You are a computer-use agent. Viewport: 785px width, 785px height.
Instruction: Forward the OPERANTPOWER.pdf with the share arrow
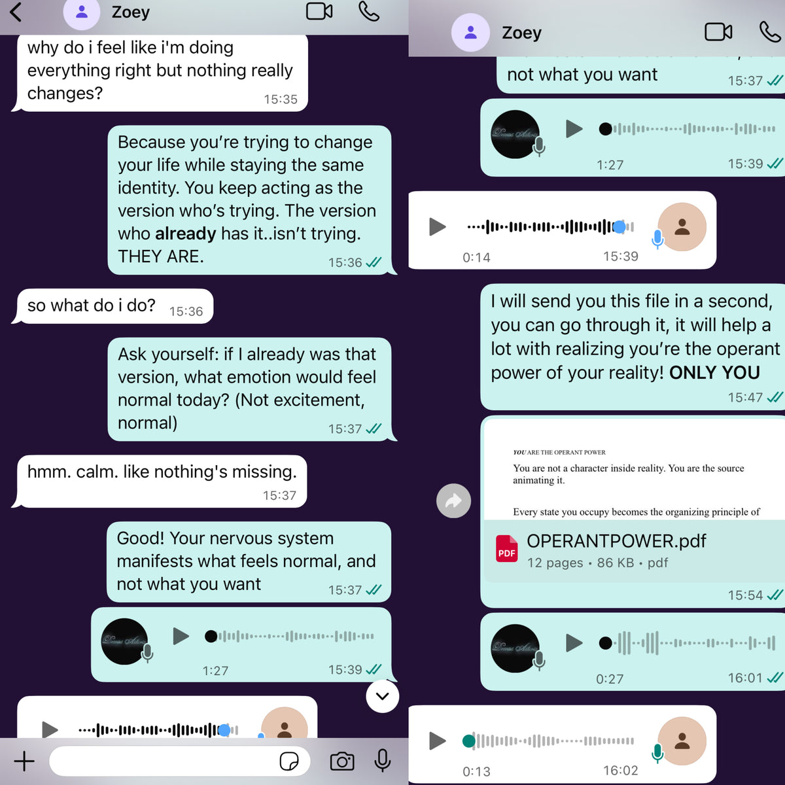click(453, 501)
